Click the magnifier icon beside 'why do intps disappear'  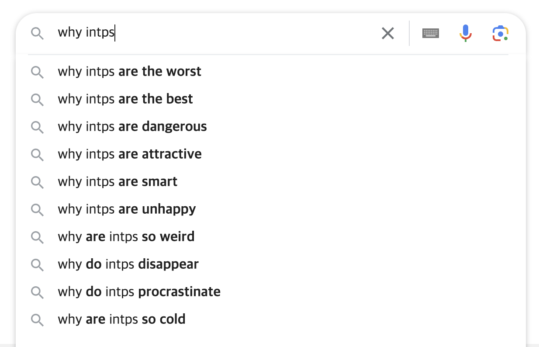coord(38,265)
